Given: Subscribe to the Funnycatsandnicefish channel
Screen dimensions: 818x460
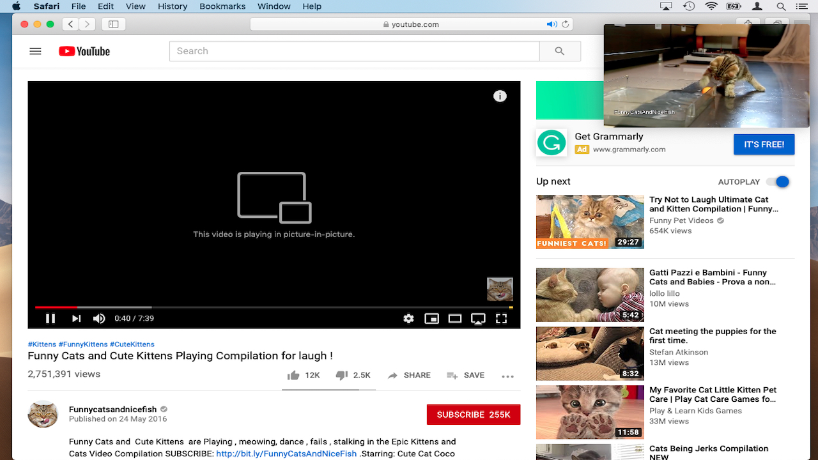Looking at the screenshot, I should coord(474,415).
